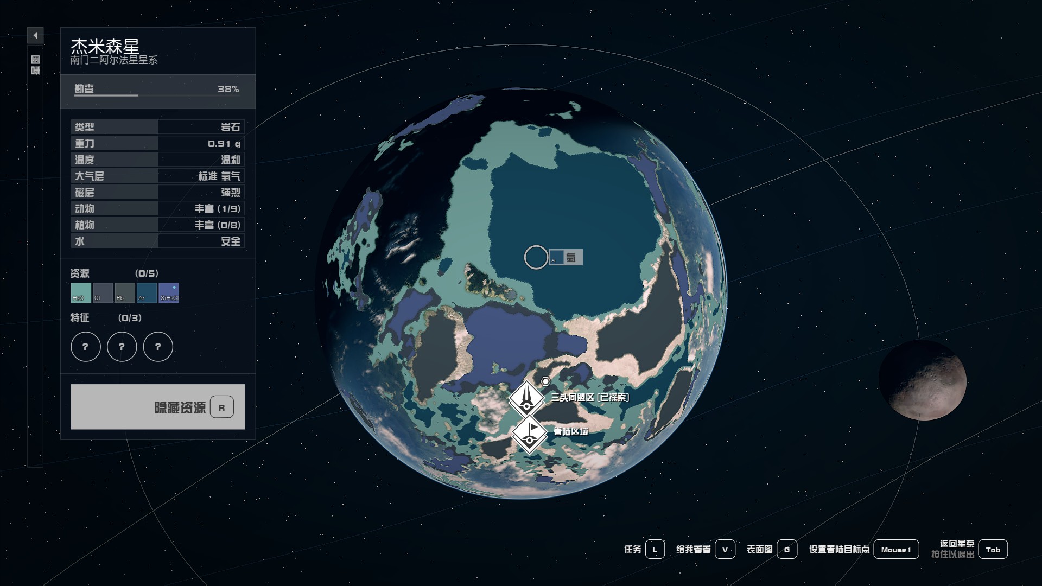Click the 设置着陆目标点 Mouse1 icon

[895, 549]
